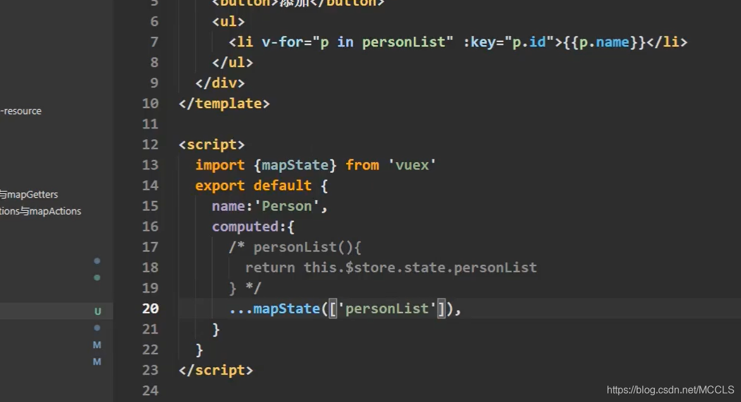Click line number 13 in the gutter
Viewport: 741px width, 402px height.
(x=150, y=165)
